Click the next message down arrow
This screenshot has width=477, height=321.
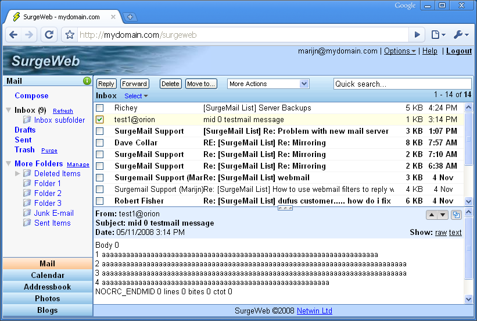(443, 215)
